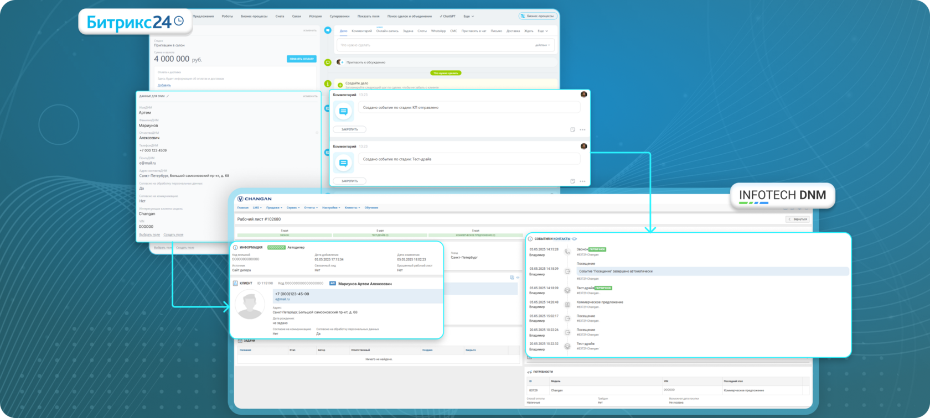Open the Отчеты dropdown menu
The width and height of the screenshot is (930, 418).
click(311, 208)
